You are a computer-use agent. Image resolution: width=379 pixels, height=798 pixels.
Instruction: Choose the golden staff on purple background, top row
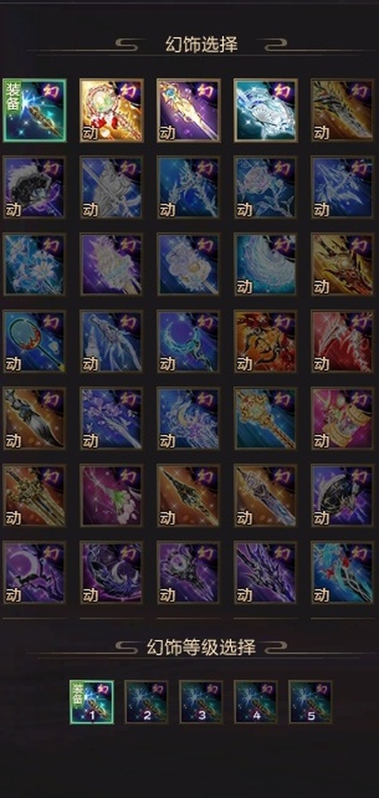[189, 110]
